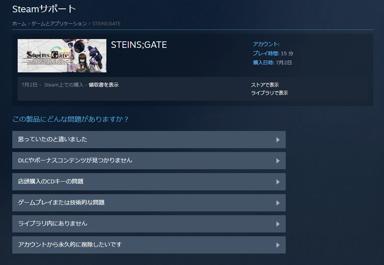Click arrow icon on 店頭購入のCDキーの問題 row

(x=278, y=182)
